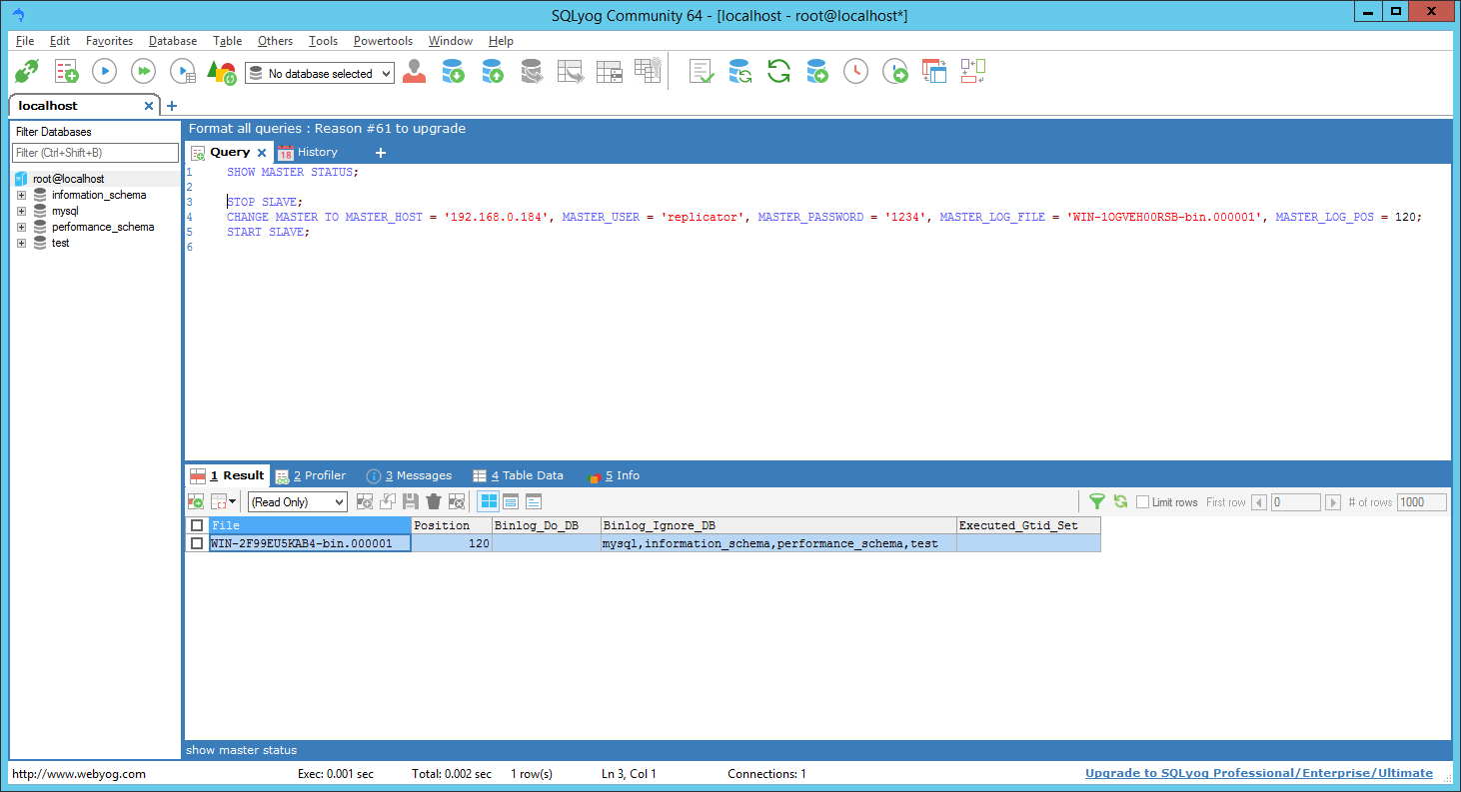This screenshot has height=792, width=1461.
Task: Click the number of rows field showing 1000
Action: coord(1421,502)
